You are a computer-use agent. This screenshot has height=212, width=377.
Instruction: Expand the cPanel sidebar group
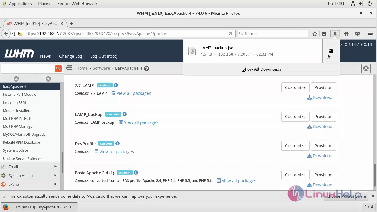29,184
